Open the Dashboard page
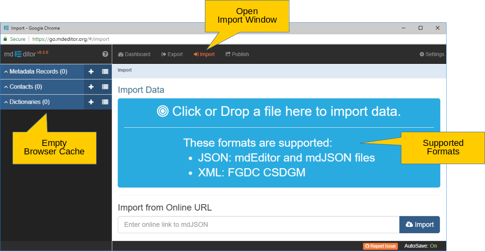This screenshot has width=485, height=251. tap(134, 54)
